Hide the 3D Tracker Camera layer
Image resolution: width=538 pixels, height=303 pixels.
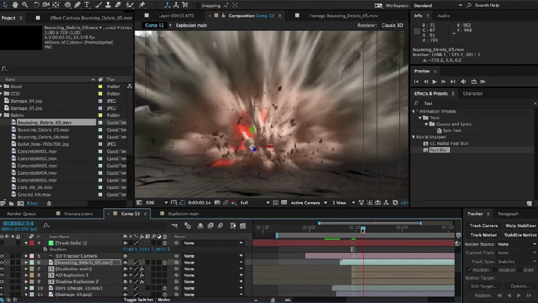tap(3, 256)
